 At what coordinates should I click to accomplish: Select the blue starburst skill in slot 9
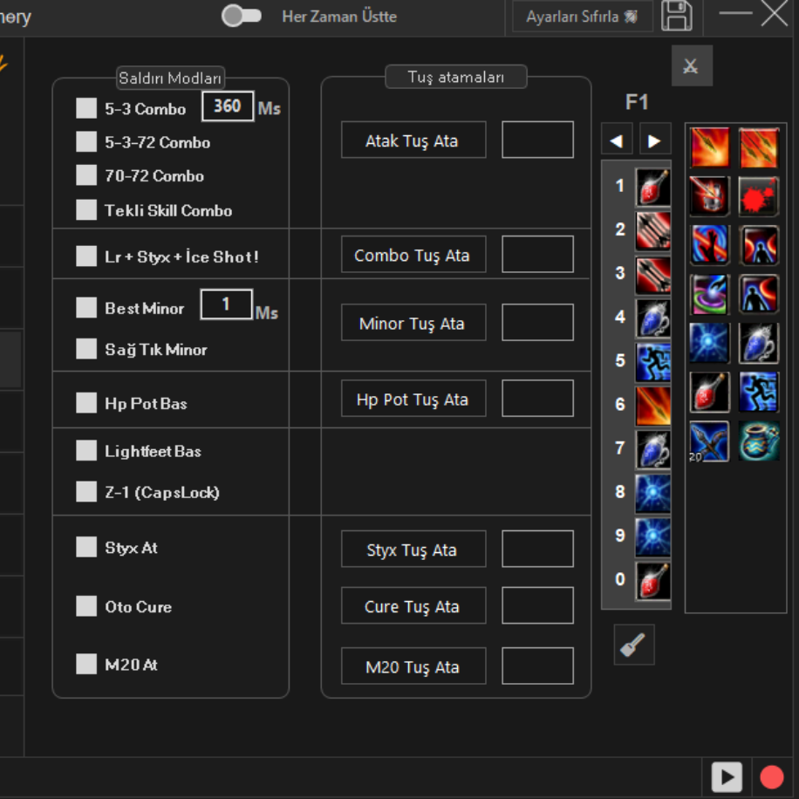click(x=652, y=537)
